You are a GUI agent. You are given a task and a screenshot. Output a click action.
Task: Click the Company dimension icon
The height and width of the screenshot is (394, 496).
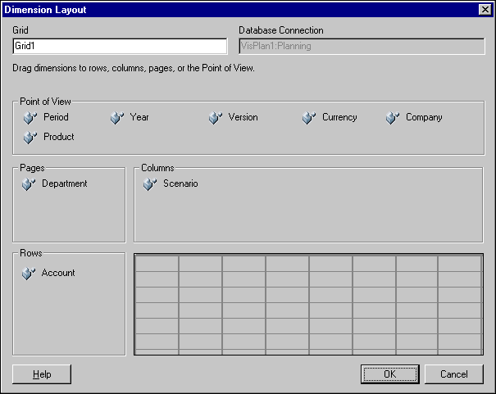[393, 118]
